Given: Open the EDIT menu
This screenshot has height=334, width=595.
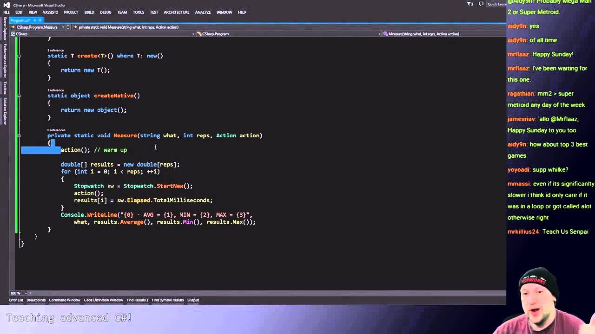Looking at the screenshot, I should (19, 12).
